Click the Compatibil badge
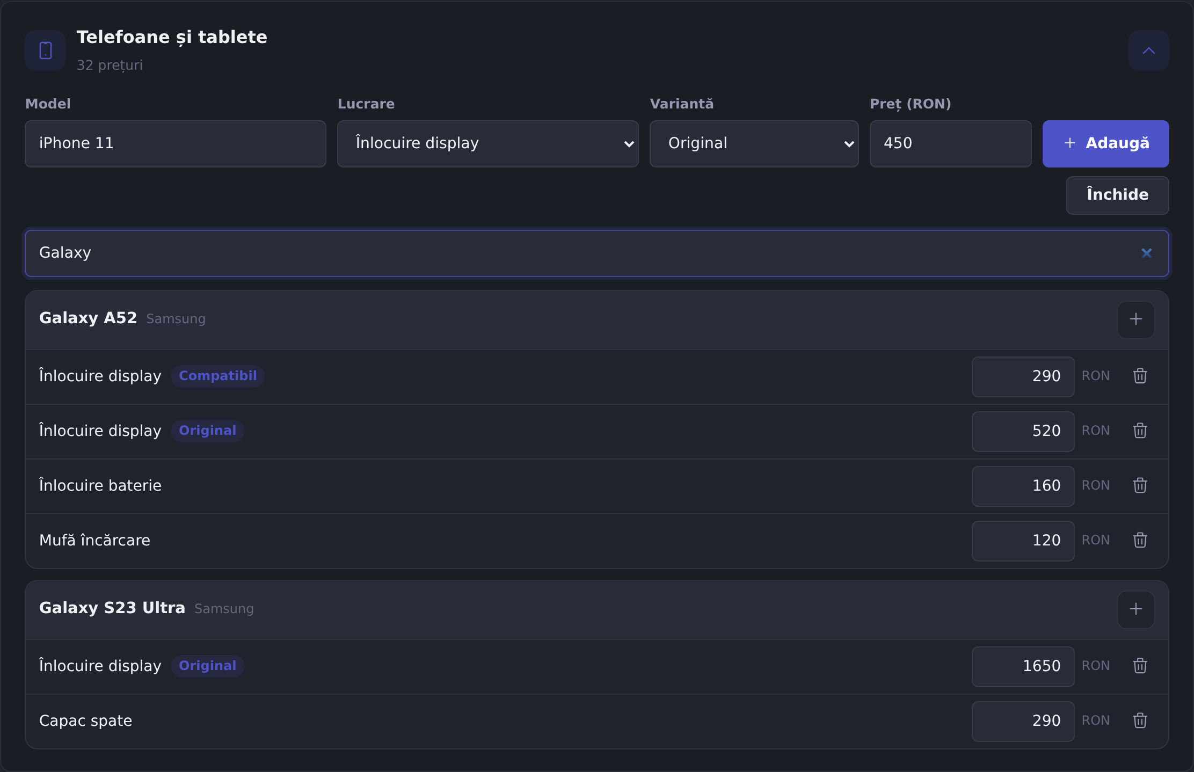This screenshot has height=772, width=1194. point(218,376)
